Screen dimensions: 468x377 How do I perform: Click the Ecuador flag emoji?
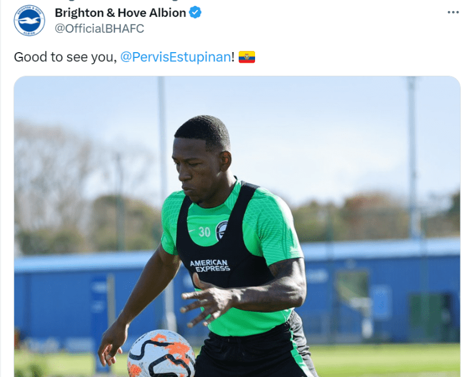click(x=247, y=57)
